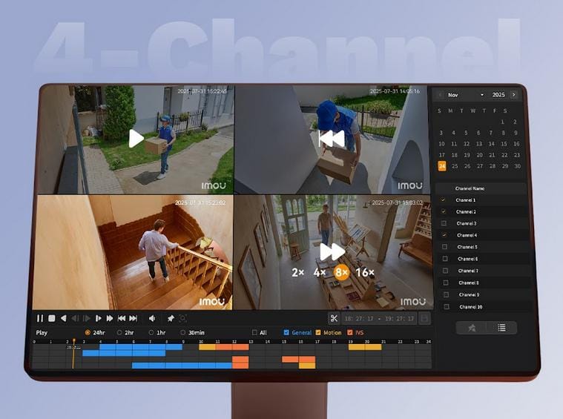Viewport: 563px width, 419px height.
Task: Go to previous month with the left arrow
Action: tap(441, 95)
